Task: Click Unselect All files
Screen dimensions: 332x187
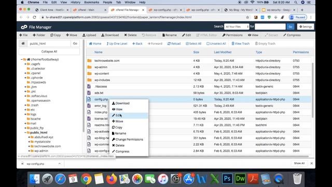Action: click(216, 44)
